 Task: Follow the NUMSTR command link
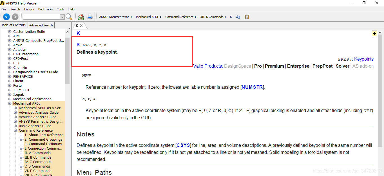(x=252, y=87)
